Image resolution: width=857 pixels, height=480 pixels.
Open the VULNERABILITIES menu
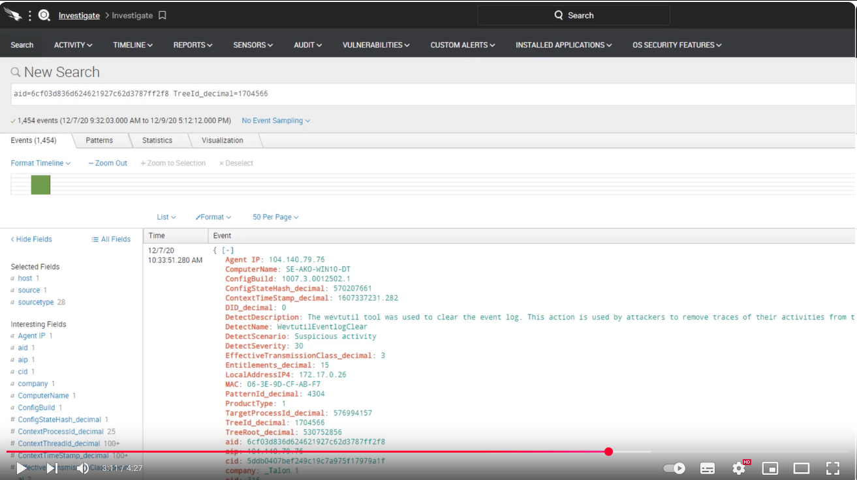pos(376,45)
